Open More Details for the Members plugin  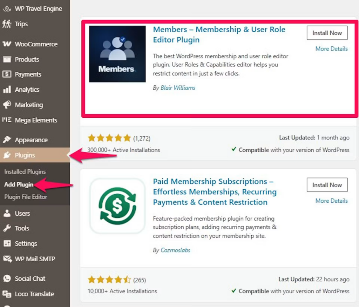(x=332, y=48)
